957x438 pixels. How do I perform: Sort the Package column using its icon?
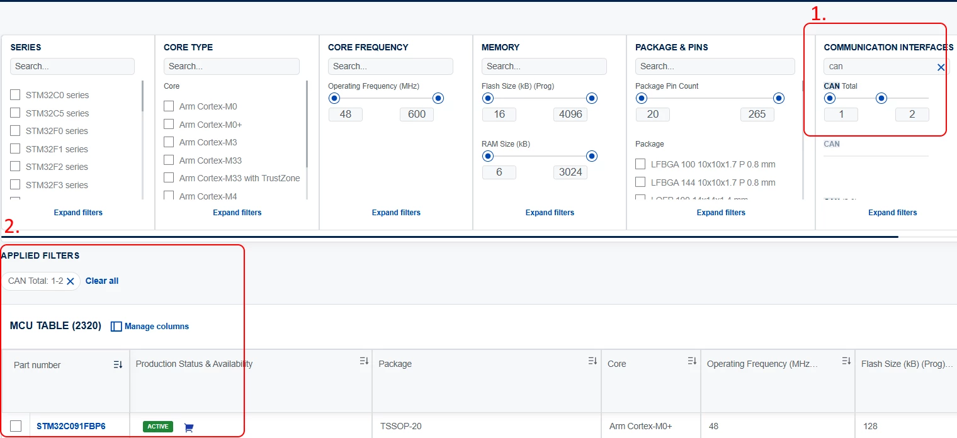point(592,361)
